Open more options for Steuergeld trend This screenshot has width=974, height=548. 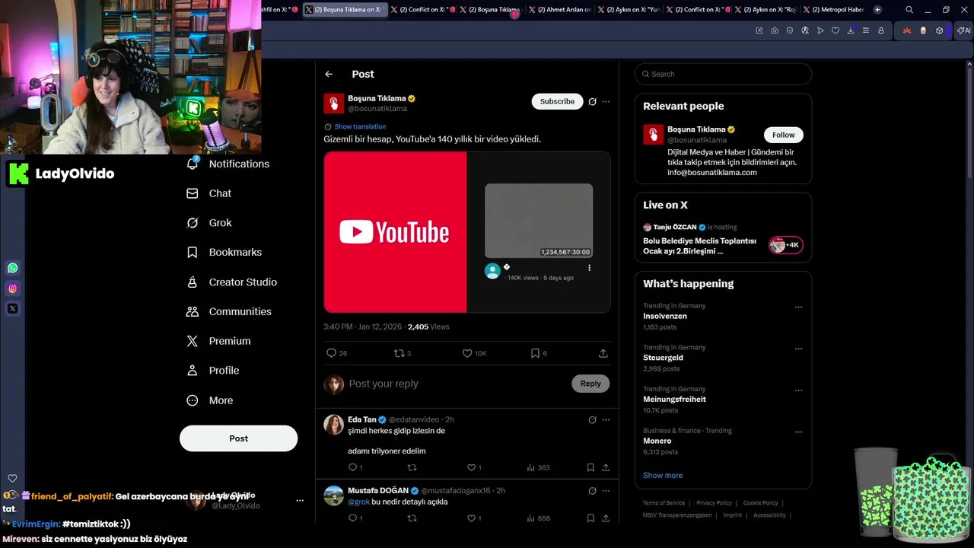click(x=798, y=349)
